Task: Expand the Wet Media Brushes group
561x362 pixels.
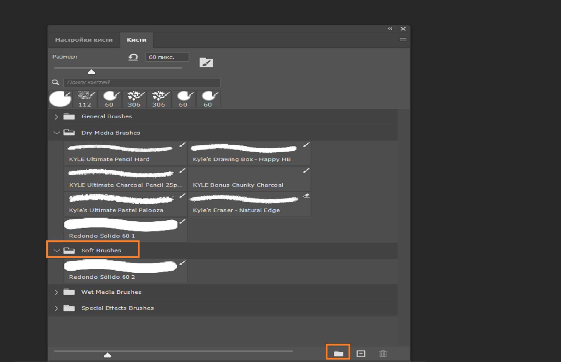Action: [x=56, y=292]
